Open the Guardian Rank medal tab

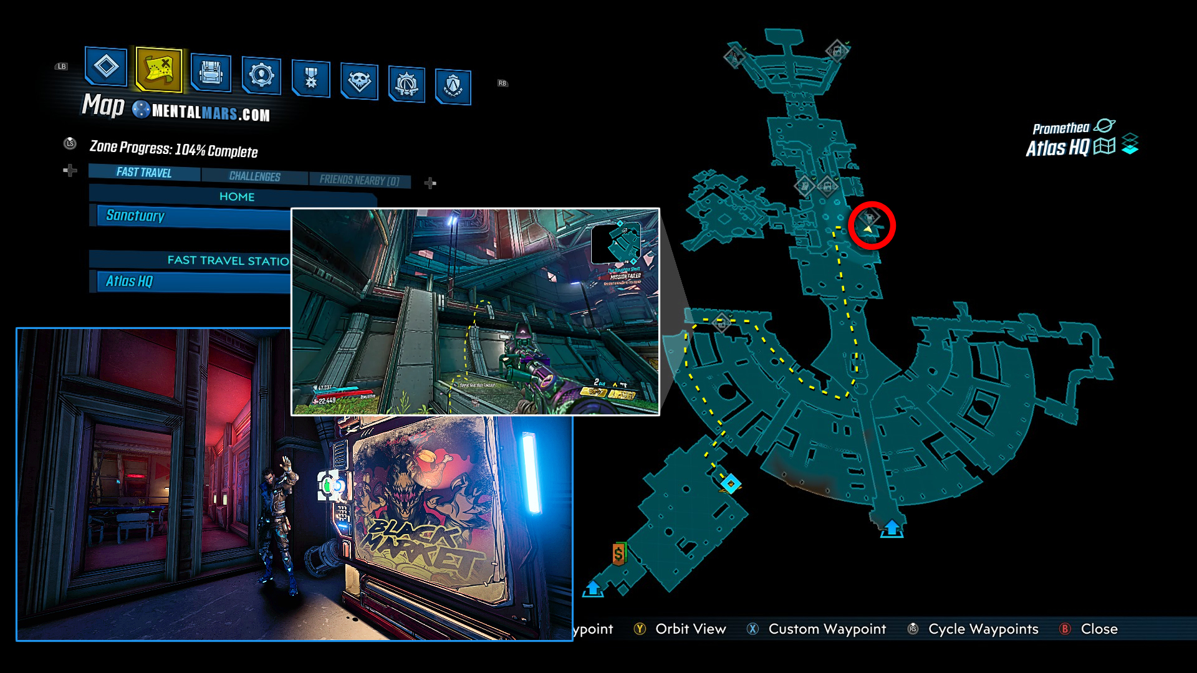coord(310,79)
